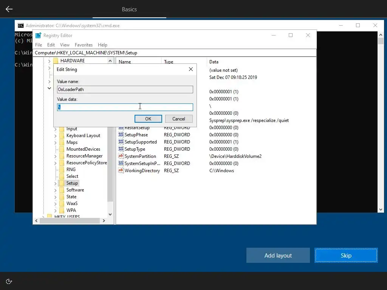Cancel the Edit String dialog

pyautogui.click(x=179, y=119)
